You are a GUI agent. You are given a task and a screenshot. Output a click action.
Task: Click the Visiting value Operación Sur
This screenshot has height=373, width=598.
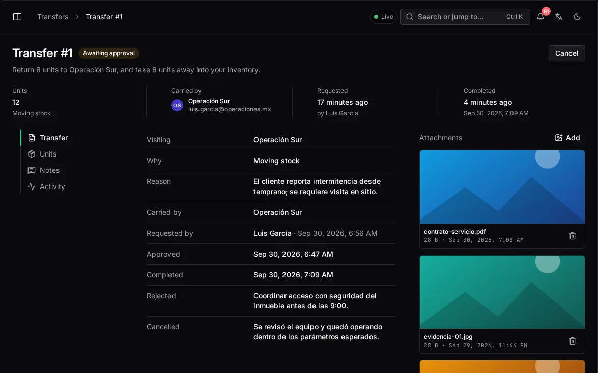coord(278,140)
